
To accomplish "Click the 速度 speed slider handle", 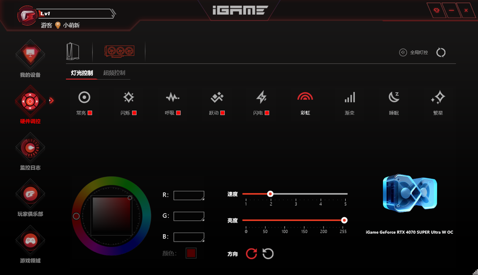I will (270, 194).
